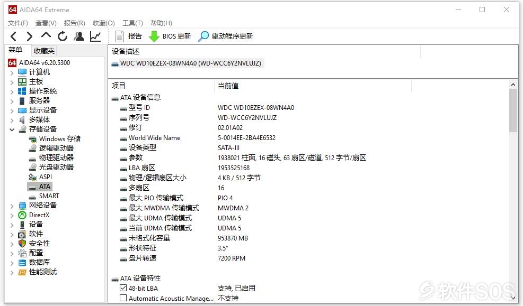Expand 计算机 node arrow
The width and height of the screenshot is (523, 306).
click(12, 72)
